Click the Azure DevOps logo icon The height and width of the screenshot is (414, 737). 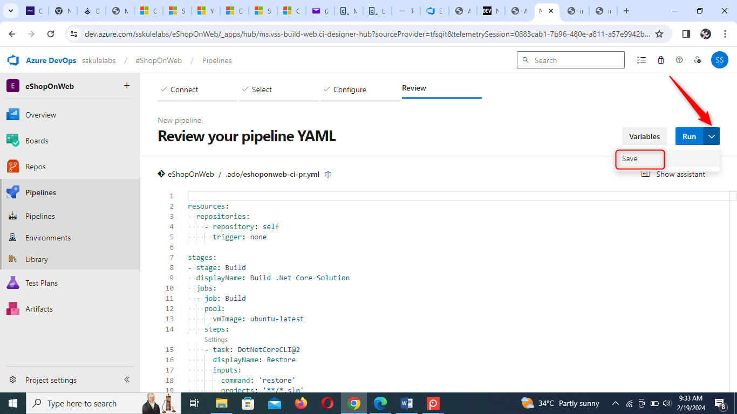(x=13, y=60)
